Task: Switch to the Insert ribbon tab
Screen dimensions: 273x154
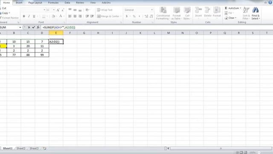Action: [19, 3]
